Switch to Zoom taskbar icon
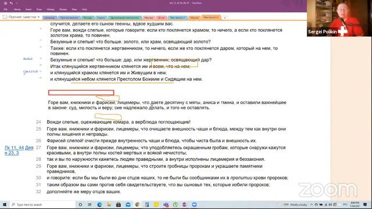This screenshot has height=209, width=372. 194,204
